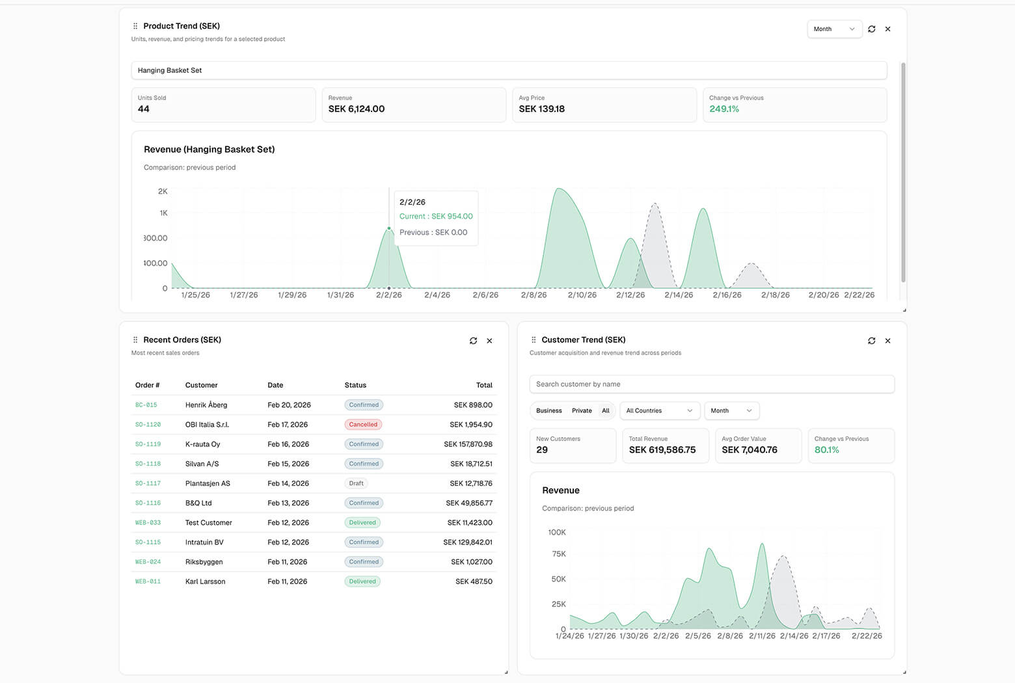Click the Cancelled status badge for OBI Italia
Viewport: 1015px width, 683px height.
(363, 425)
